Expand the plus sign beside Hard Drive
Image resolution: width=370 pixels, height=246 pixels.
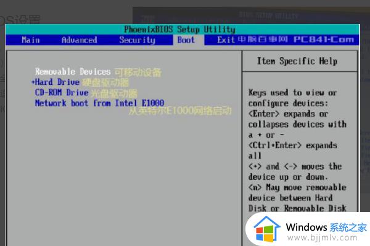[x=33, y=82]
